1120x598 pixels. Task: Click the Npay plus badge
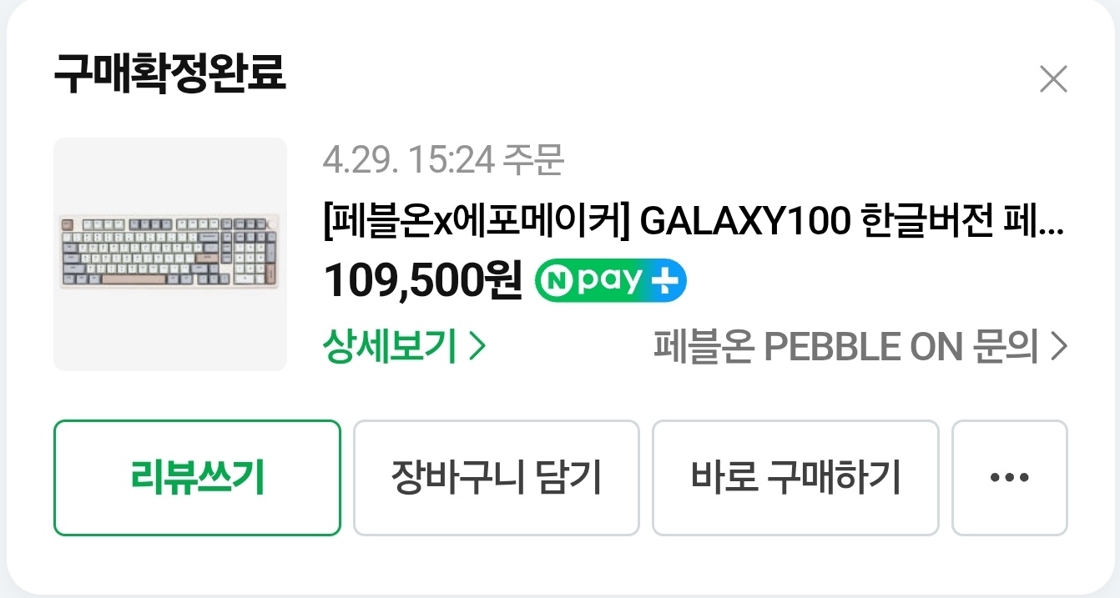[x=610, y=280]
